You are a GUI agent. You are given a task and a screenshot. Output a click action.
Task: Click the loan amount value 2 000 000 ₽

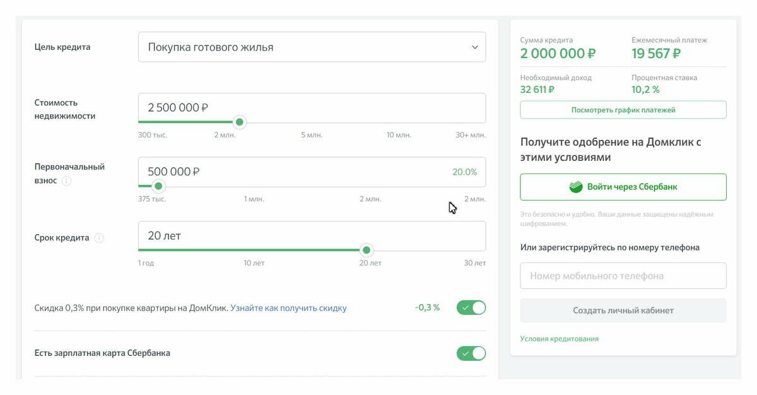pyautogui.click(x=558, y=54)
